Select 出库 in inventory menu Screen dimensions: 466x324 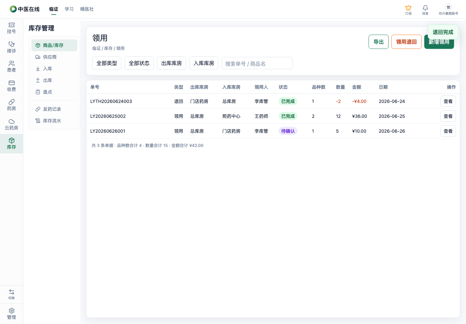click(x=54, y=80)
